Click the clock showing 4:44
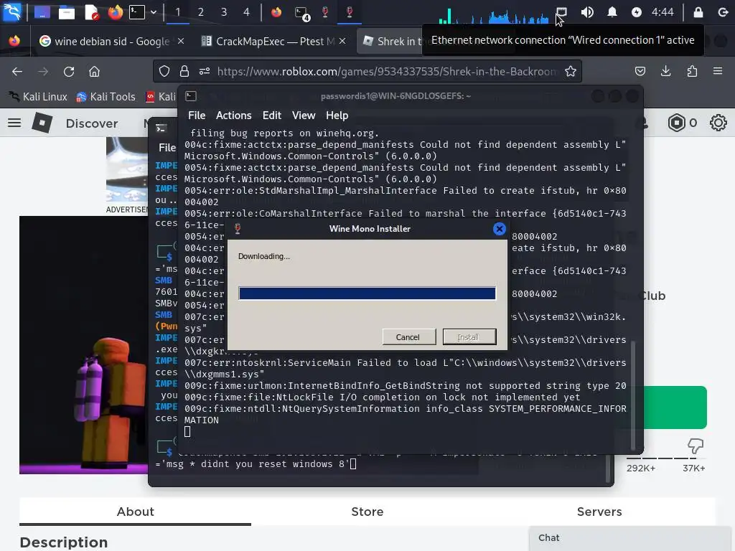The height and width of the screenshot is (551, 735). [663, 12]
